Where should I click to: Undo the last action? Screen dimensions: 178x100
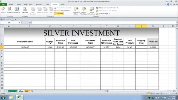point(4,19)
